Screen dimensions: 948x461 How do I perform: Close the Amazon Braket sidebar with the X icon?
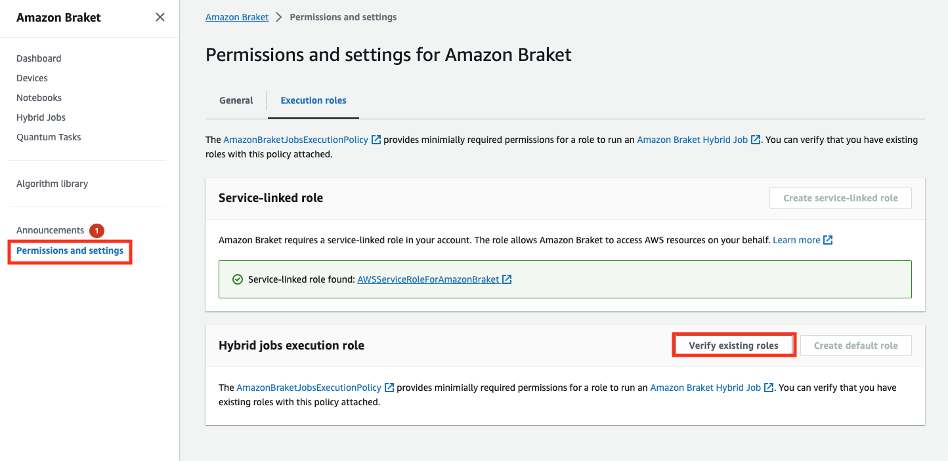pos(160,17)
